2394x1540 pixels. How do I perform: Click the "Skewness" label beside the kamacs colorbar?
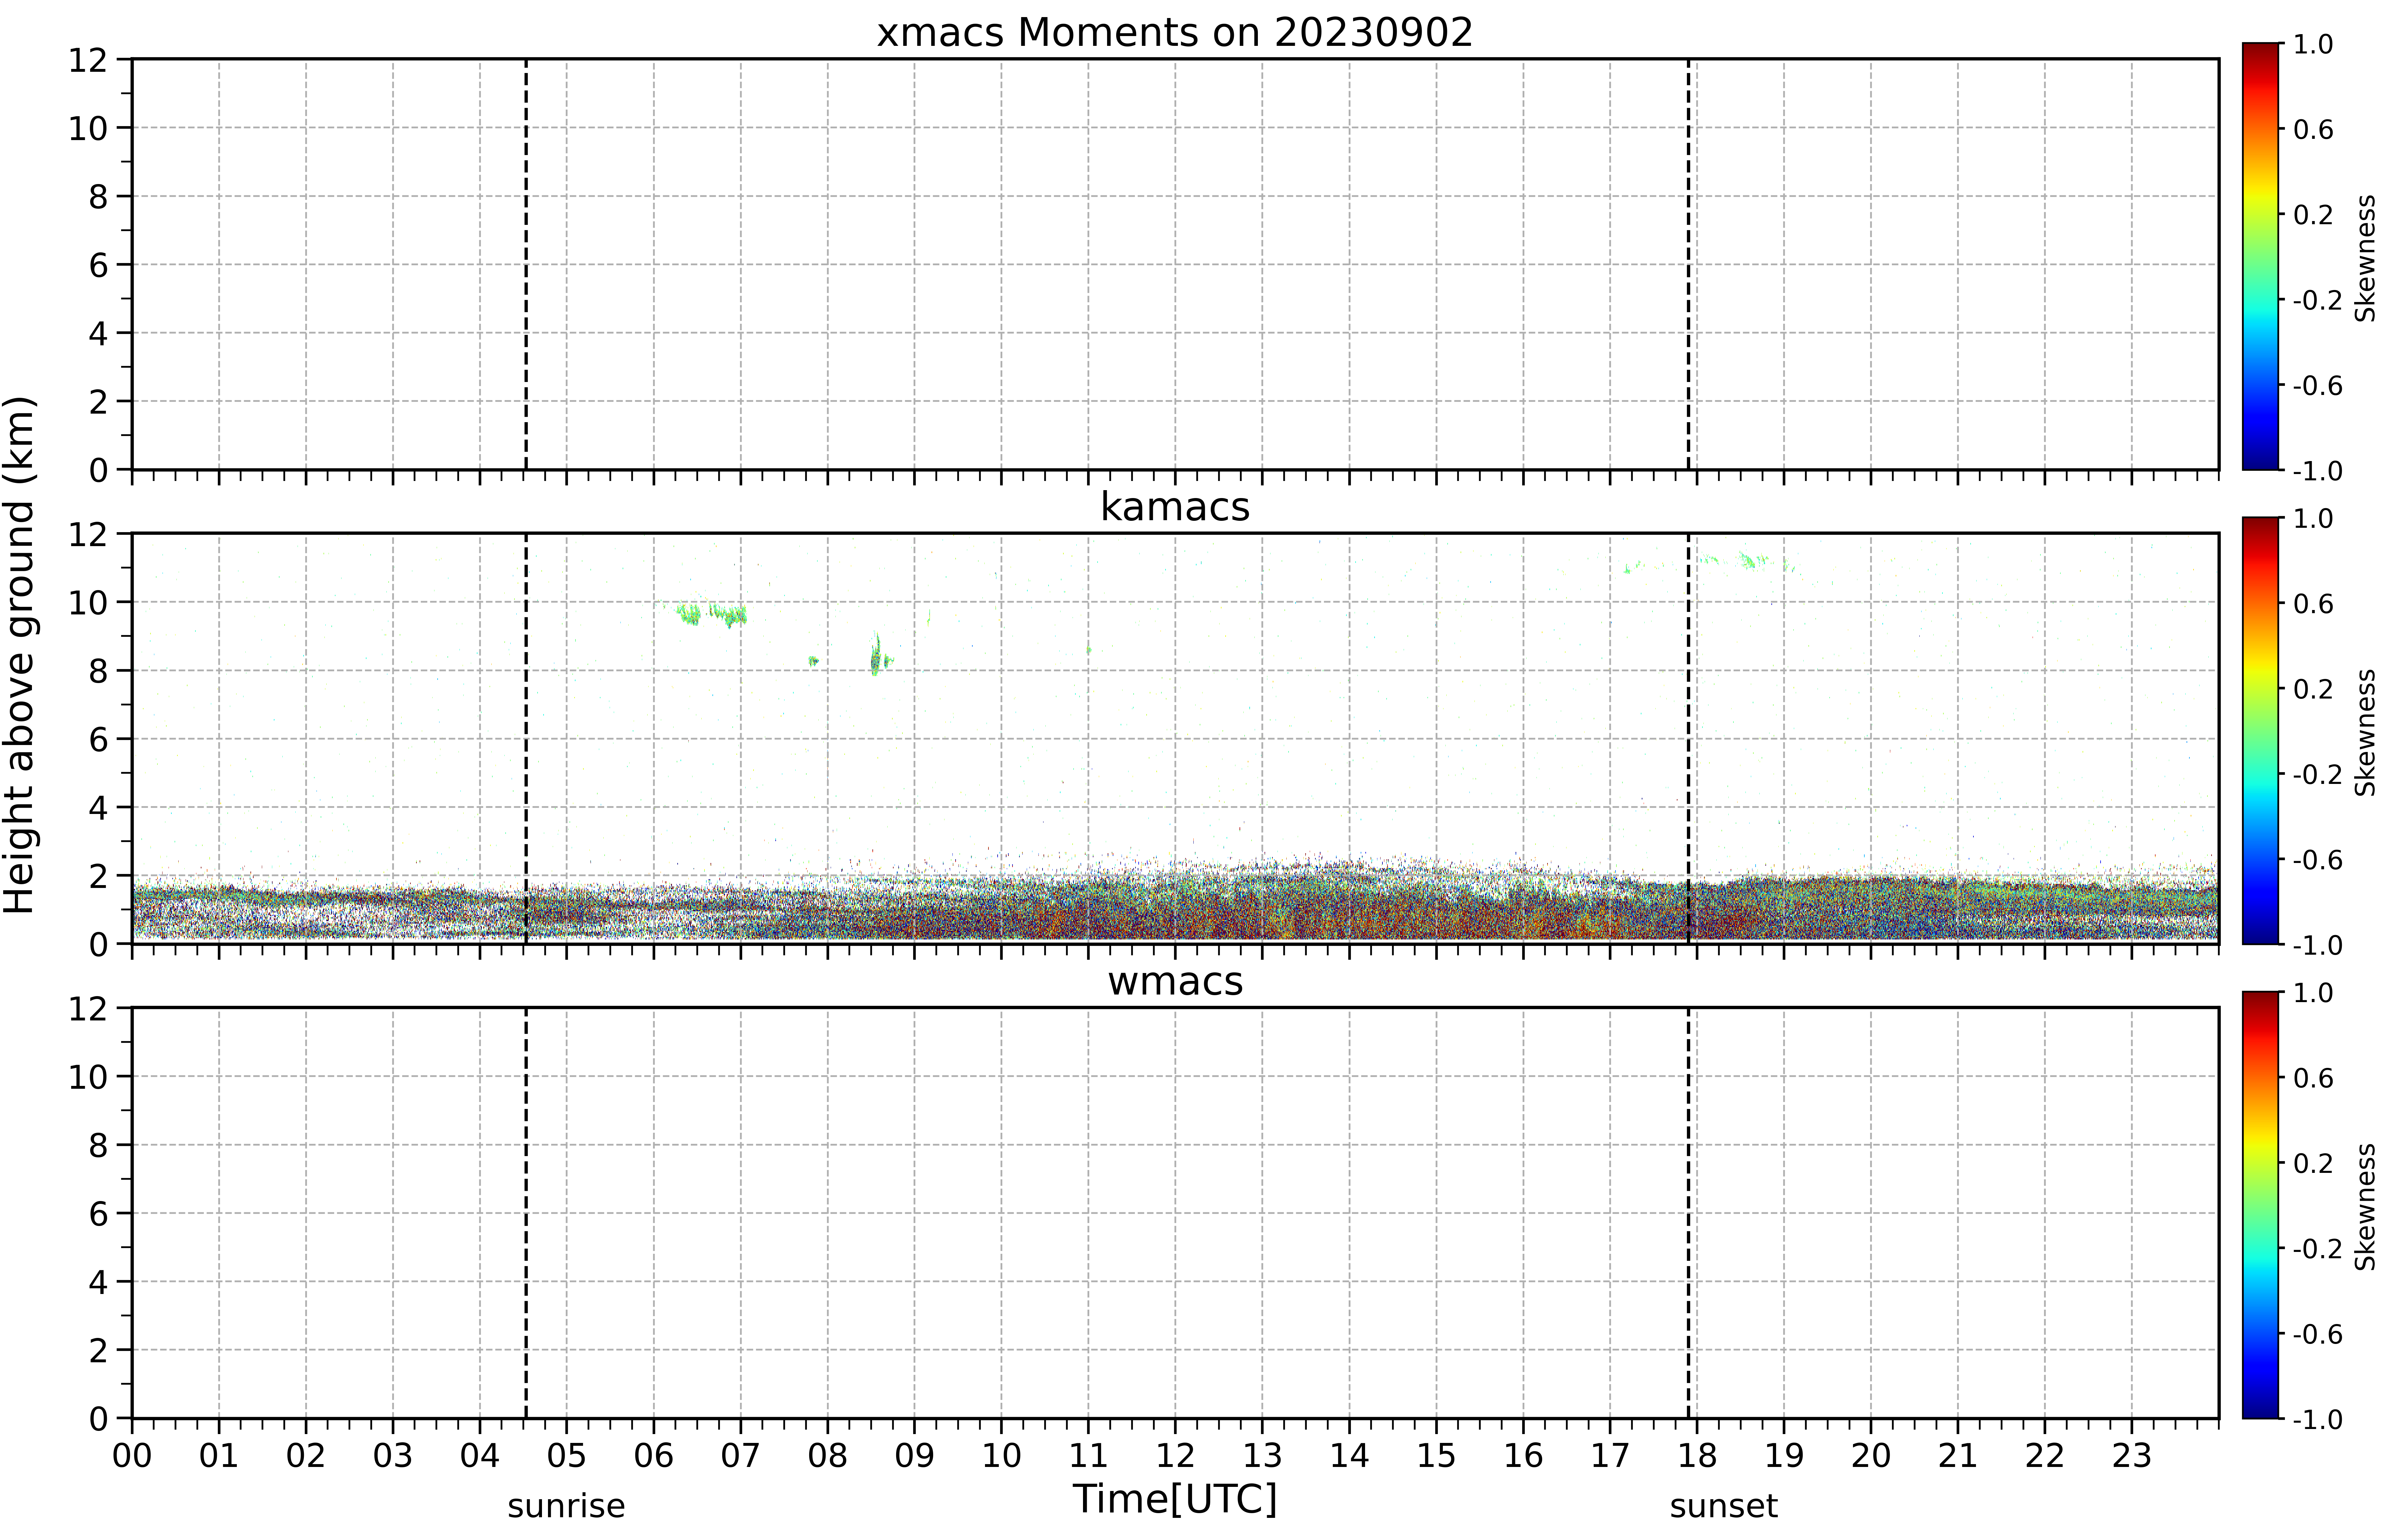pyautogui.click(x=2365, y=732)
